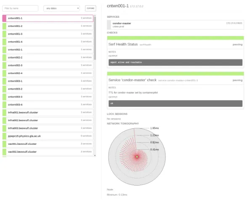Click the '2 services' count for vac001
Viewport: 250px width, 202px height.
[x=86, y=144]
